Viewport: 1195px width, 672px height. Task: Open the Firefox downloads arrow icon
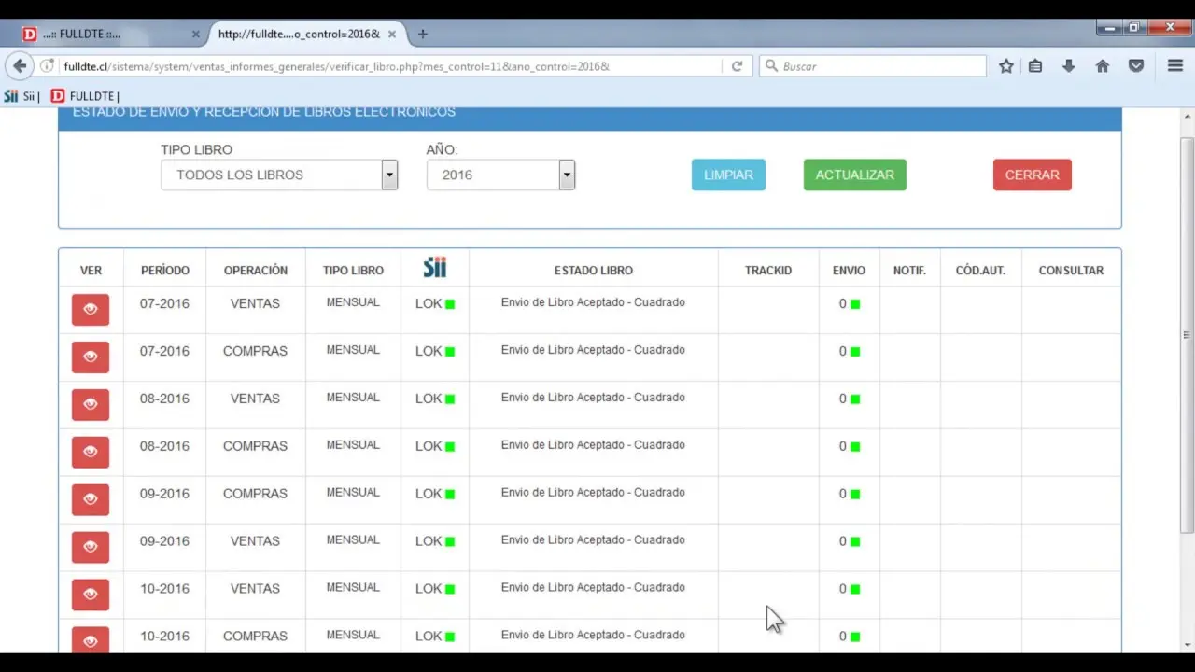tap(1069, 66)
